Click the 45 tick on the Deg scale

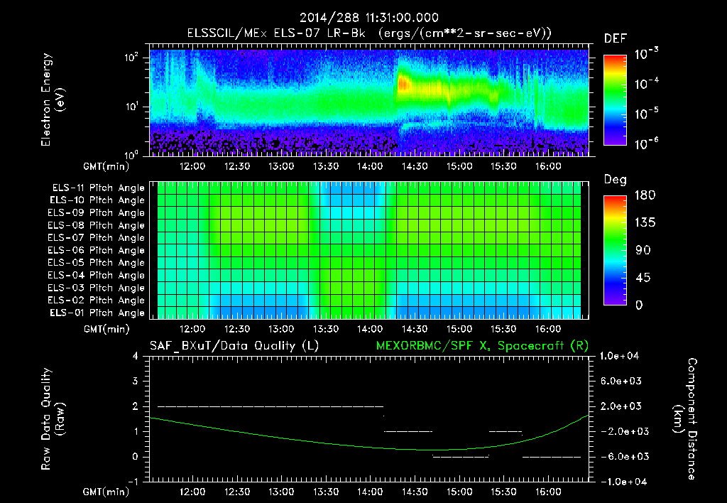643,278
